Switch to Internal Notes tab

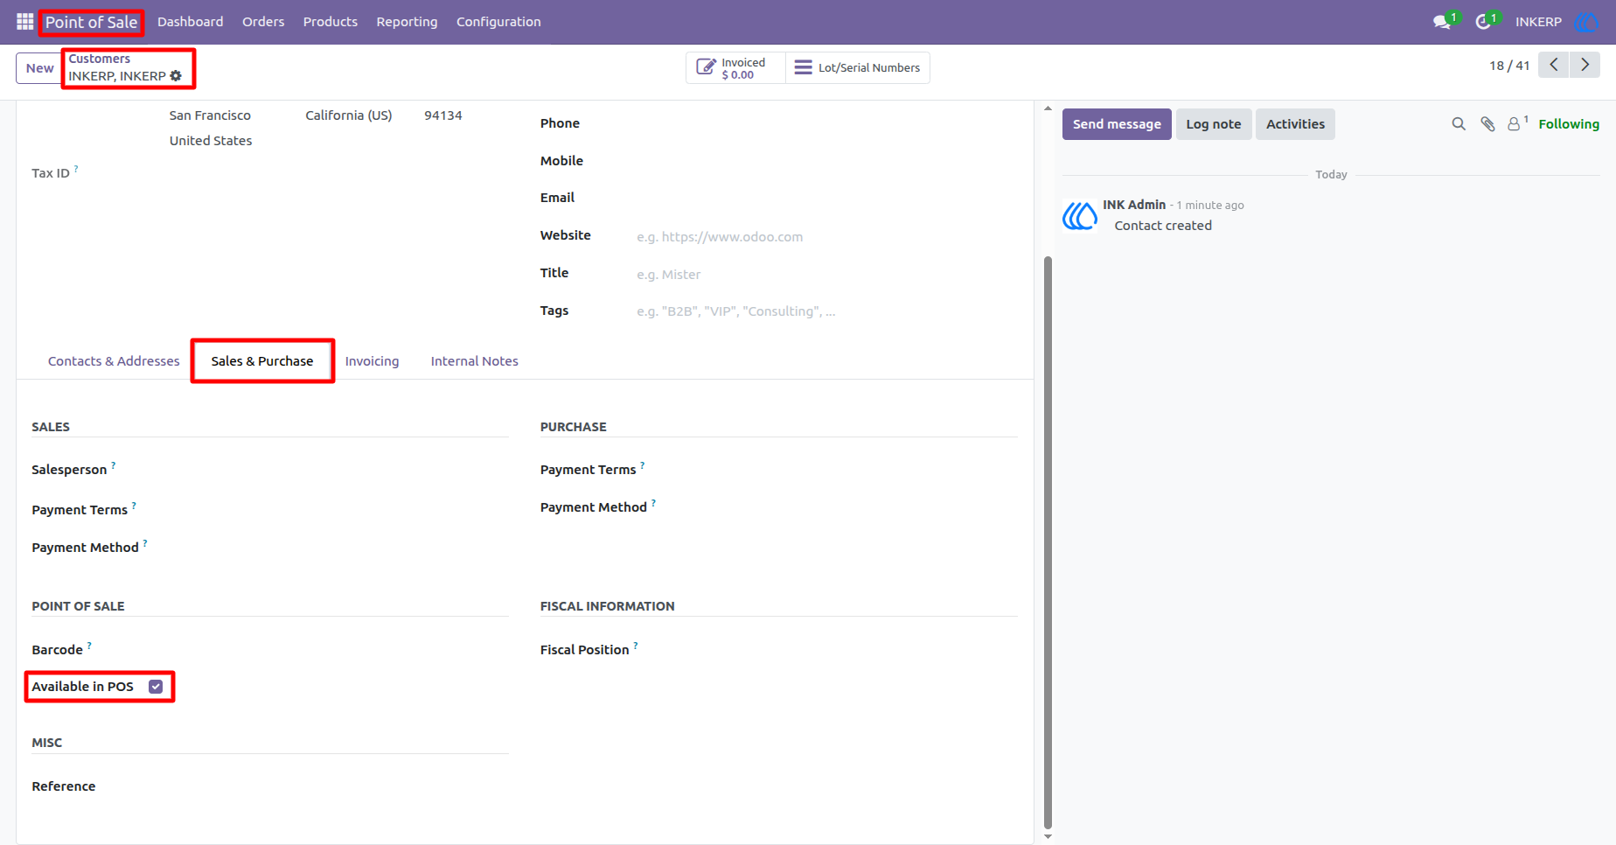pos(474,361)
